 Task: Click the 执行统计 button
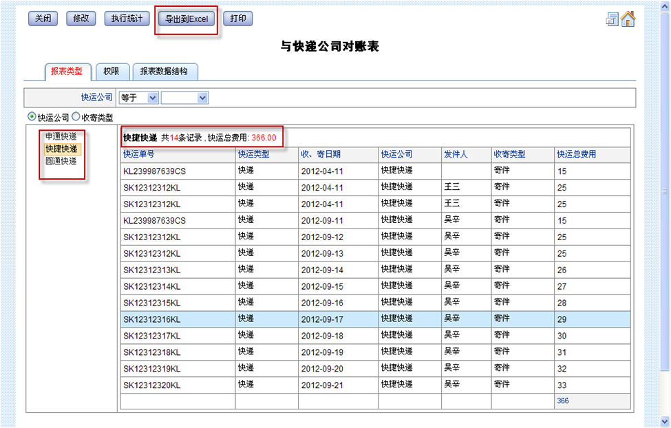[x=127, y=19]
